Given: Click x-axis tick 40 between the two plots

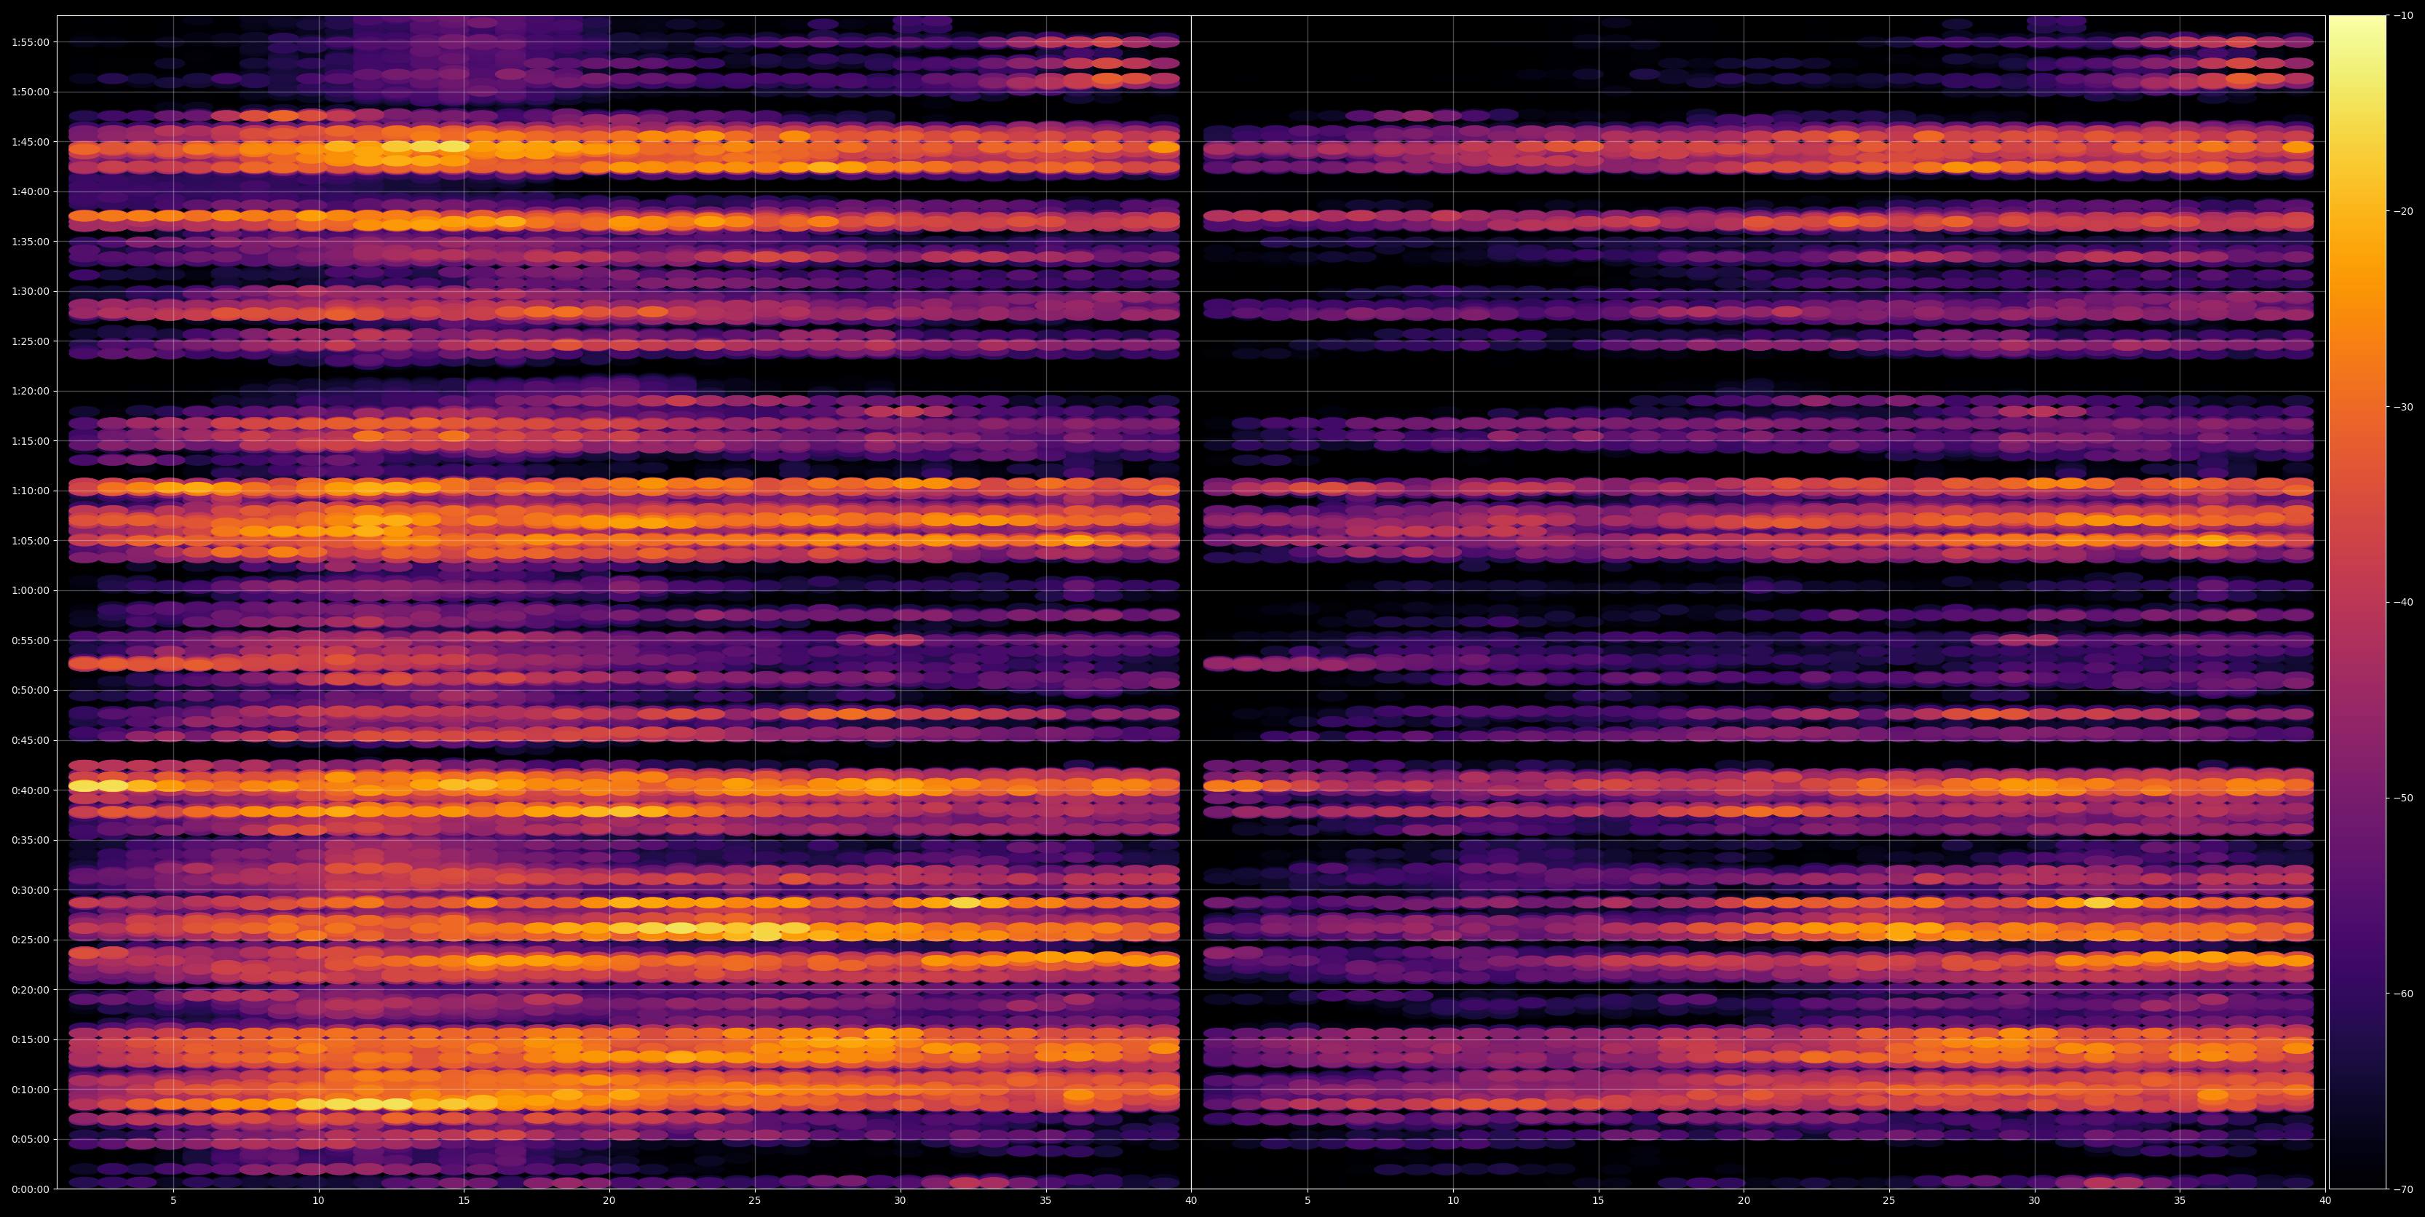Looking at the screenshot, I should (x=1191, y=1200).
